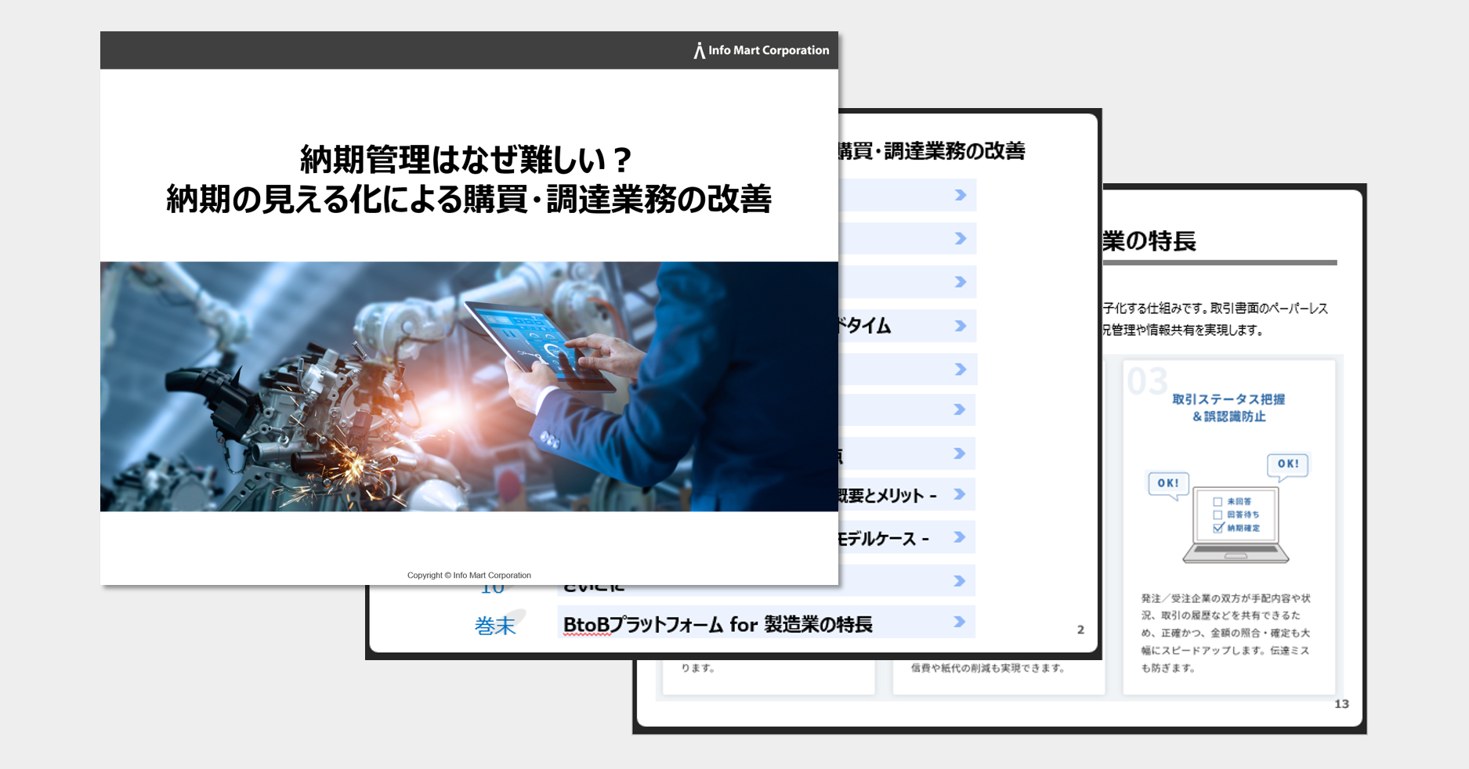The height and width of the screenshot is (769, 1469).
Task: Tick the '回答待ち' checkbox in laptop illustration
Action: (1218, 514)
